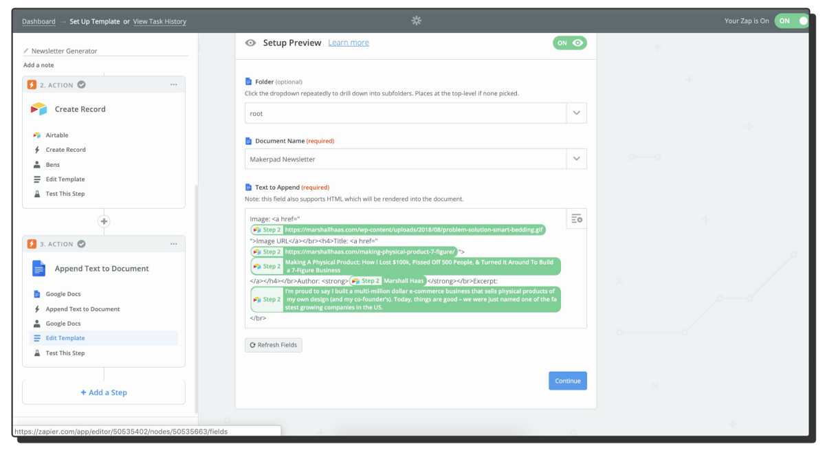Toggle the Your Zap is On switch

click(792, 21)
